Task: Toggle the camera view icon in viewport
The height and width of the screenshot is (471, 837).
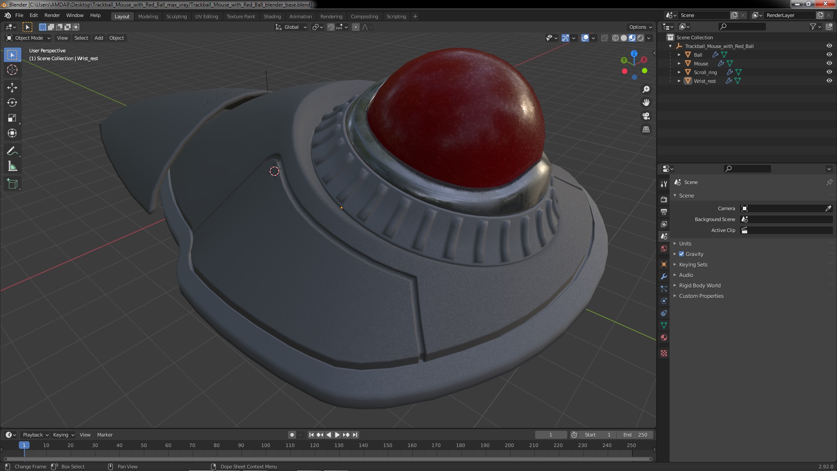Action: [x=646, y=116]
